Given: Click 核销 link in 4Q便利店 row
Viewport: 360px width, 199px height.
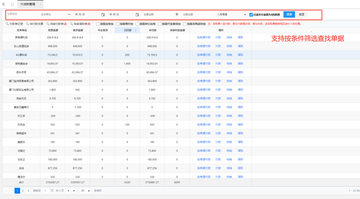Looking at the screenshot, I should (x=229, y=55).
